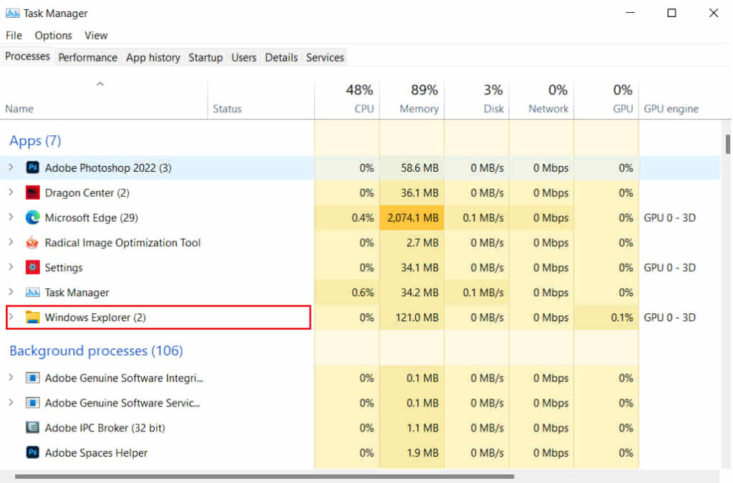Sort by the GPU column header
This screenshot has width=733, height=483.
click(606, 99)
